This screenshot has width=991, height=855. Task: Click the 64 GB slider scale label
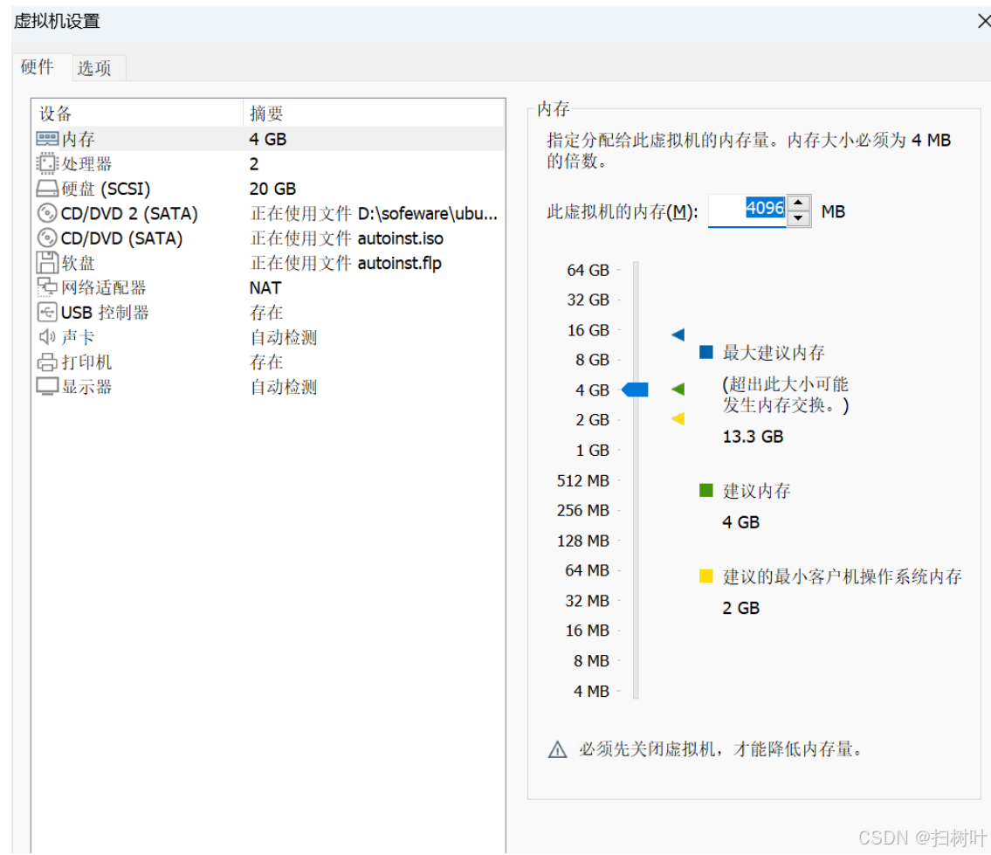(x=588, y=271)
